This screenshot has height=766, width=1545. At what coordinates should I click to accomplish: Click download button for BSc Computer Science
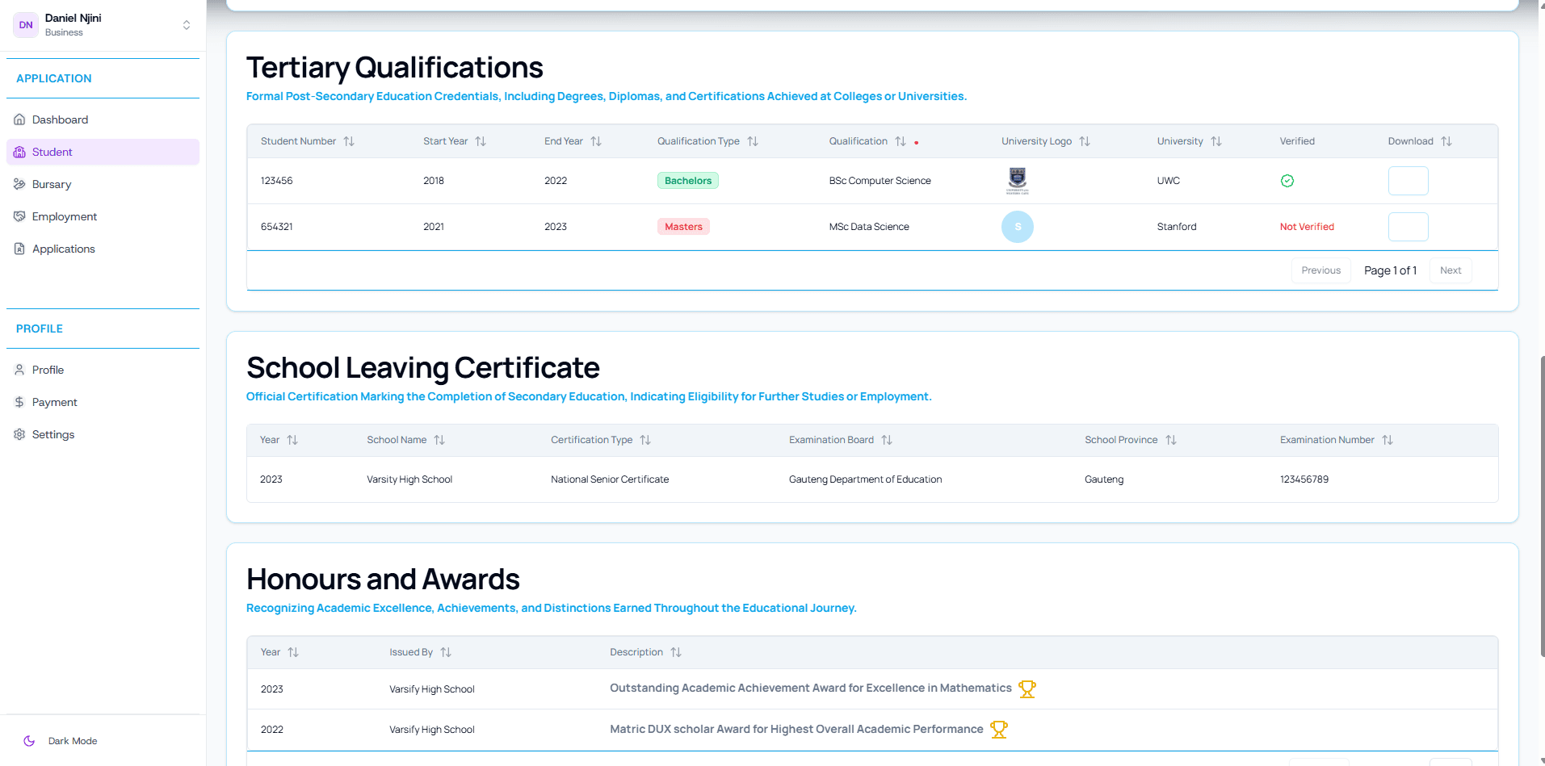coord(1408,181)
